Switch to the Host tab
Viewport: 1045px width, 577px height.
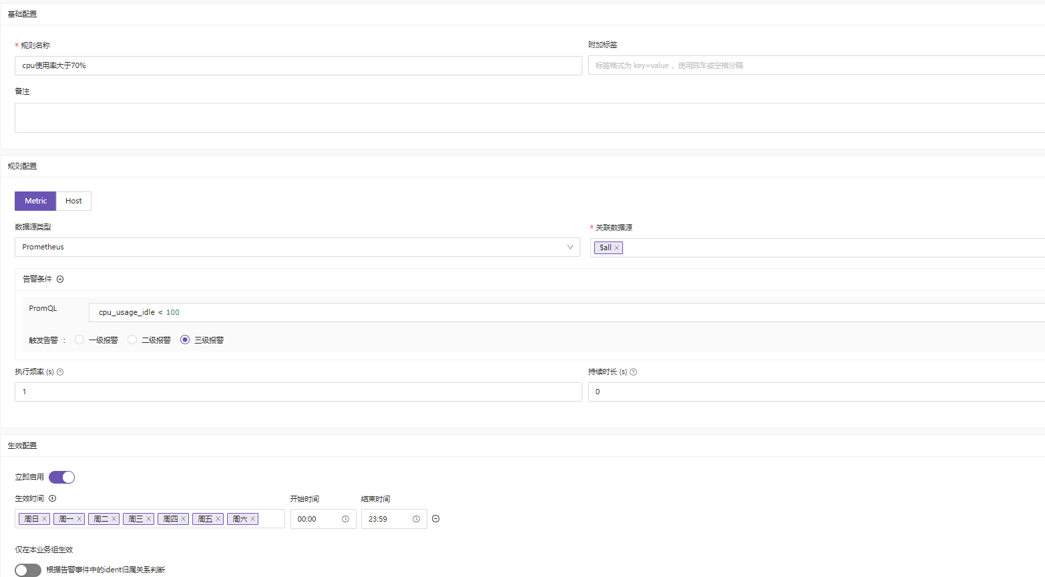coord(73,201)
